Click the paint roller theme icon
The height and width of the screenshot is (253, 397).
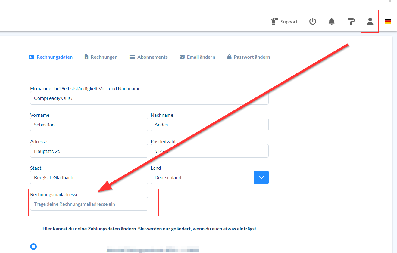pos(351,22)
